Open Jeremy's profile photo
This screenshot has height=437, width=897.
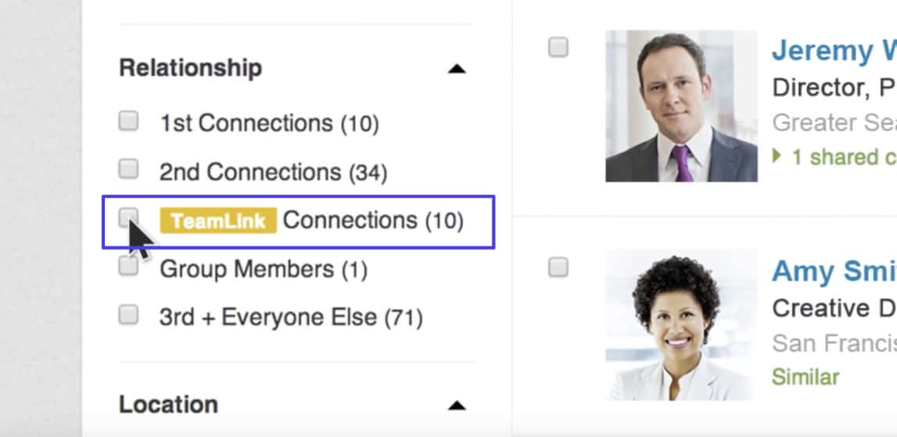point(681,106)
